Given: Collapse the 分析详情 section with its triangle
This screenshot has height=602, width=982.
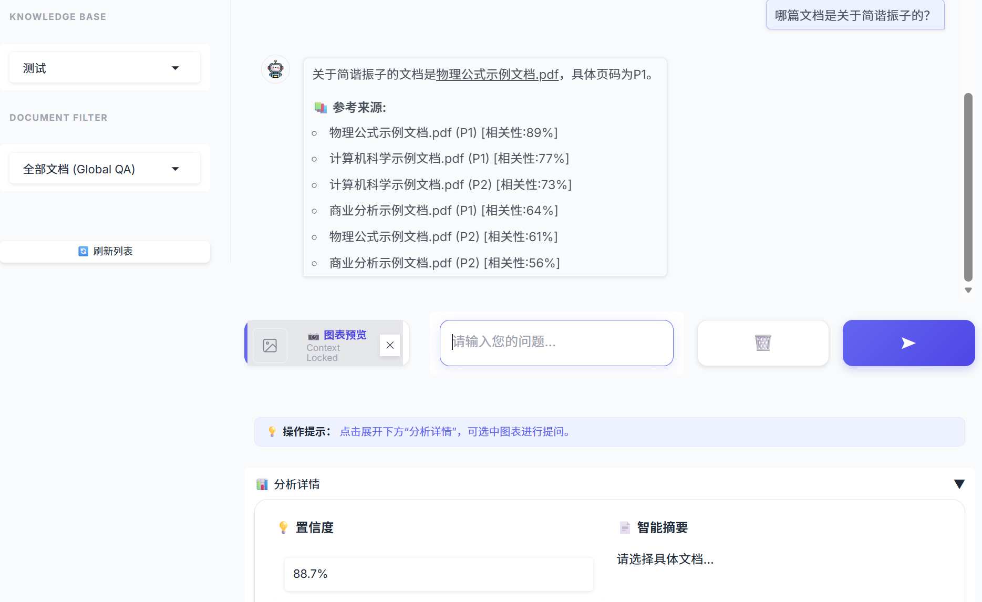Looking at the screenshot, I should pyautogui.click(x=959, y=484).
